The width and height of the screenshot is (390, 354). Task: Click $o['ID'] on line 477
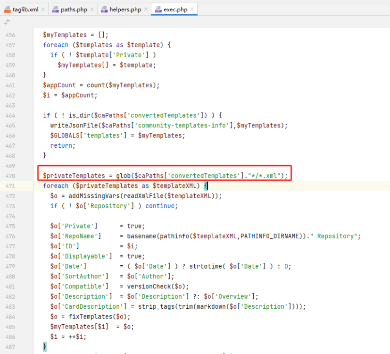click(x=65, y=246)
